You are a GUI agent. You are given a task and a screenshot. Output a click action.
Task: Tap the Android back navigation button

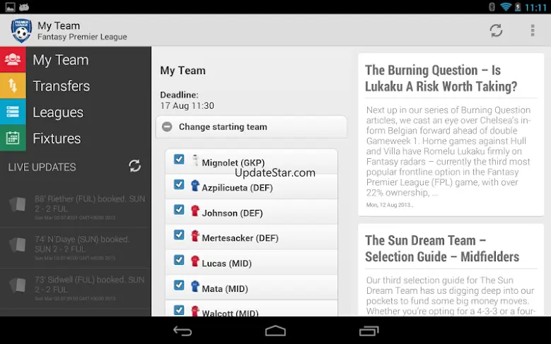(x=182, y=331)
